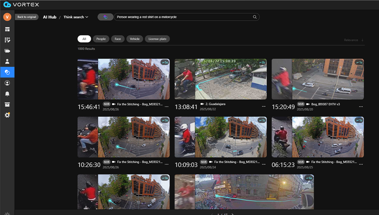
Task: Click the search magnifier icon
Action: 255,17
